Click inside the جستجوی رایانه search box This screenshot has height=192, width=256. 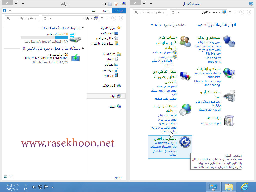click(x=22, y=18)
